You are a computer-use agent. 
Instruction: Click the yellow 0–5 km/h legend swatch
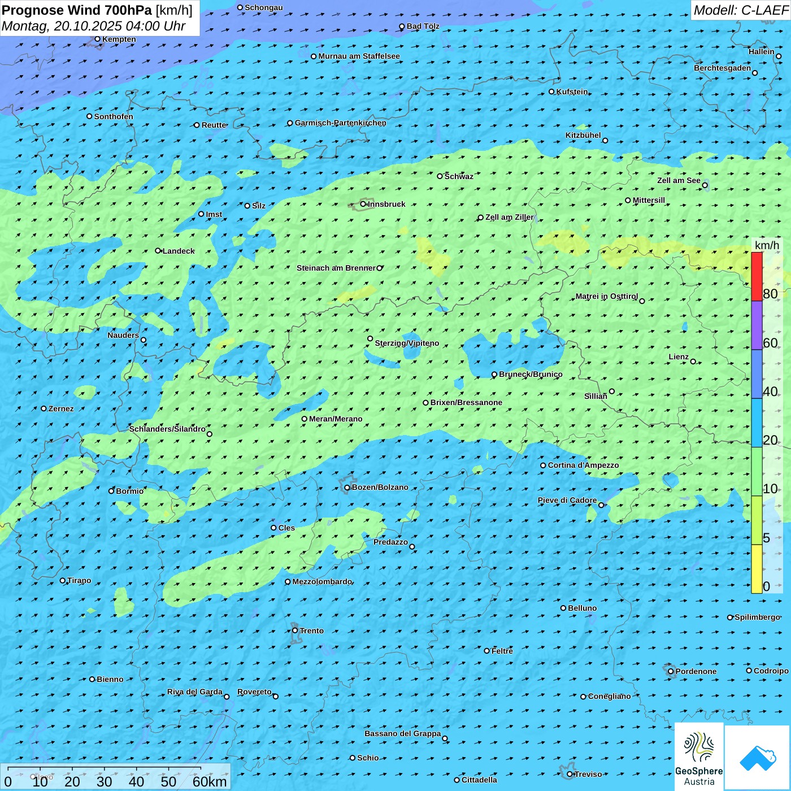tap(757, 569)
